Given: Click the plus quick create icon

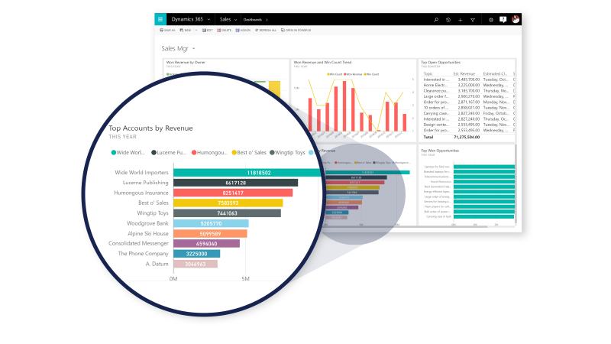Looking at the screenshot, I should point(461,20).
